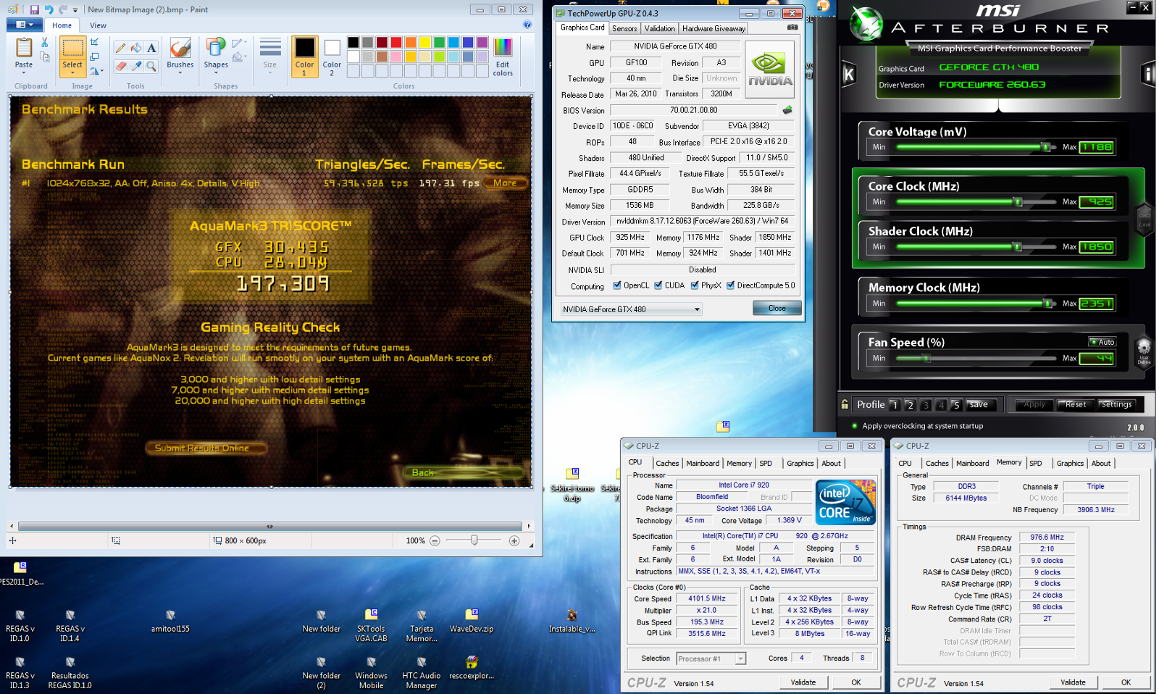Click the Afterburner information i button
The height and width of the screenshot is (694, 1159).
tap(1148, 74)
